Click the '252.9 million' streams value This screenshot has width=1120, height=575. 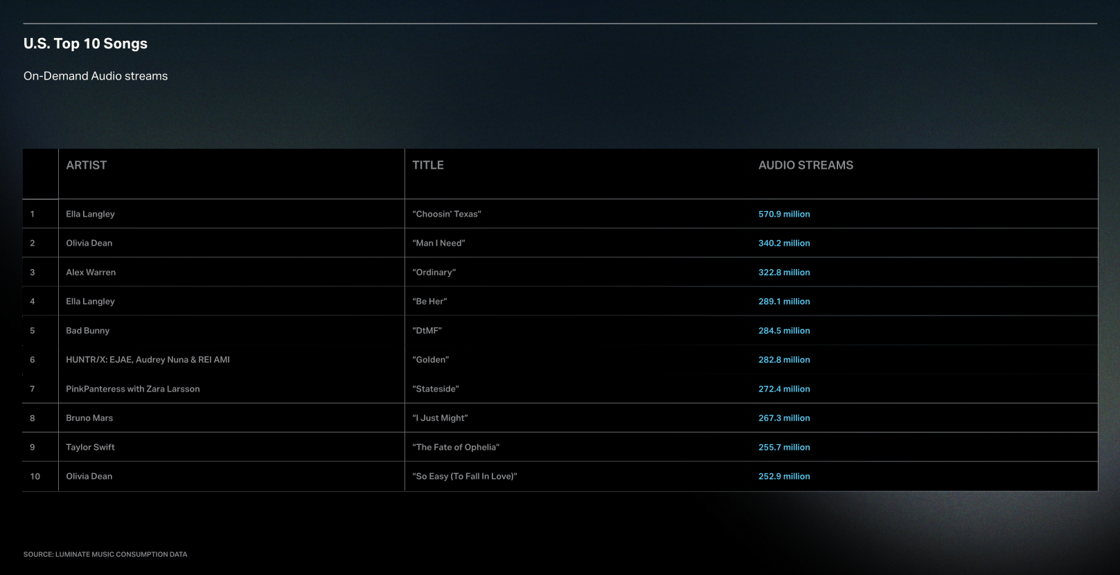[x=784, y=476]
